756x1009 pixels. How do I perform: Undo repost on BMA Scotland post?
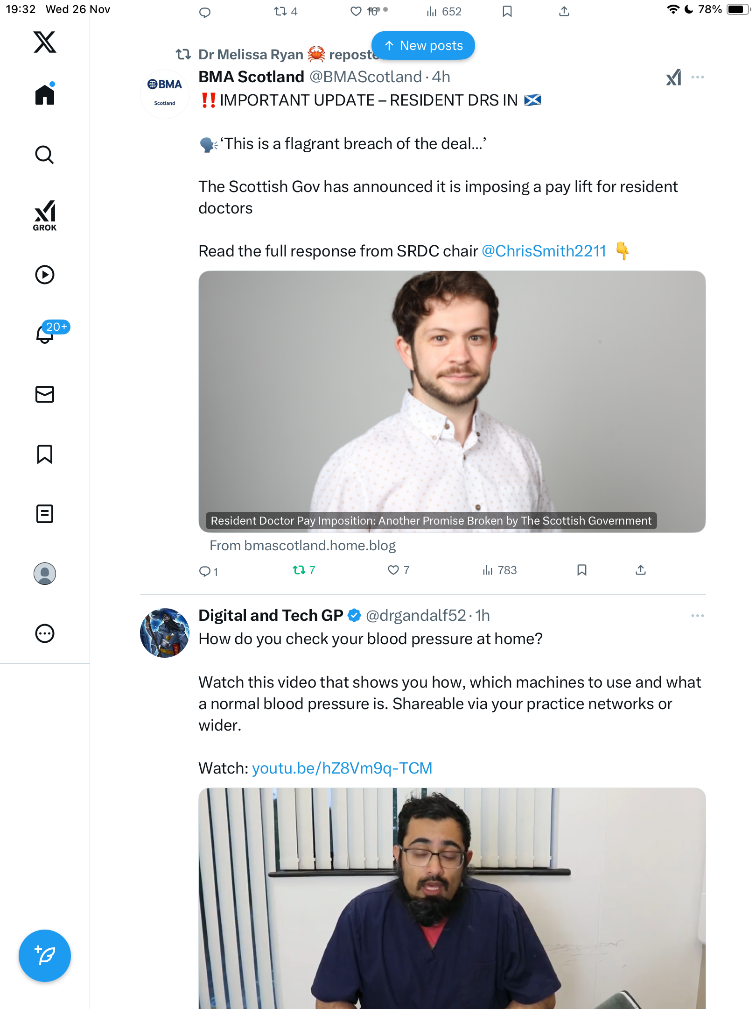[299, 570]
